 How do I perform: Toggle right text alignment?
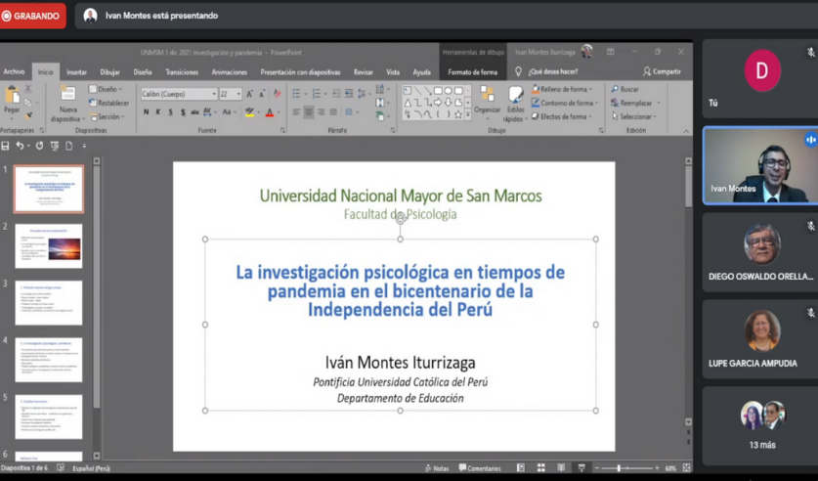(321, 112)
